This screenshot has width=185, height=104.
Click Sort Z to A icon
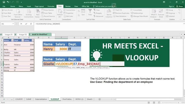(x=79, y=15)
